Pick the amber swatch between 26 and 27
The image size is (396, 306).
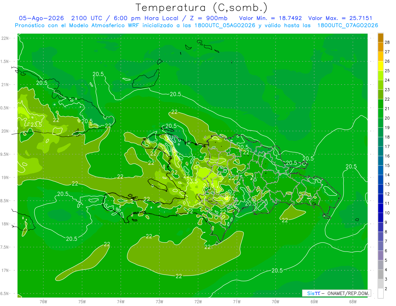(x=380, y=56)
